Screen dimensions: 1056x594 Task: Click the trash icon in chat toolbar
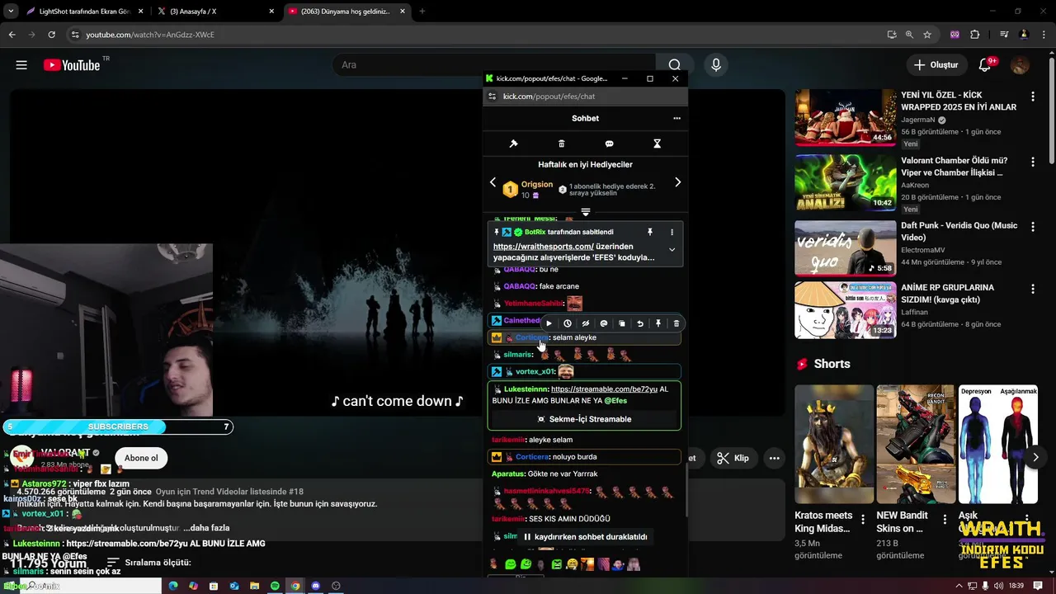pyautogui.click(x=561, y=144)
